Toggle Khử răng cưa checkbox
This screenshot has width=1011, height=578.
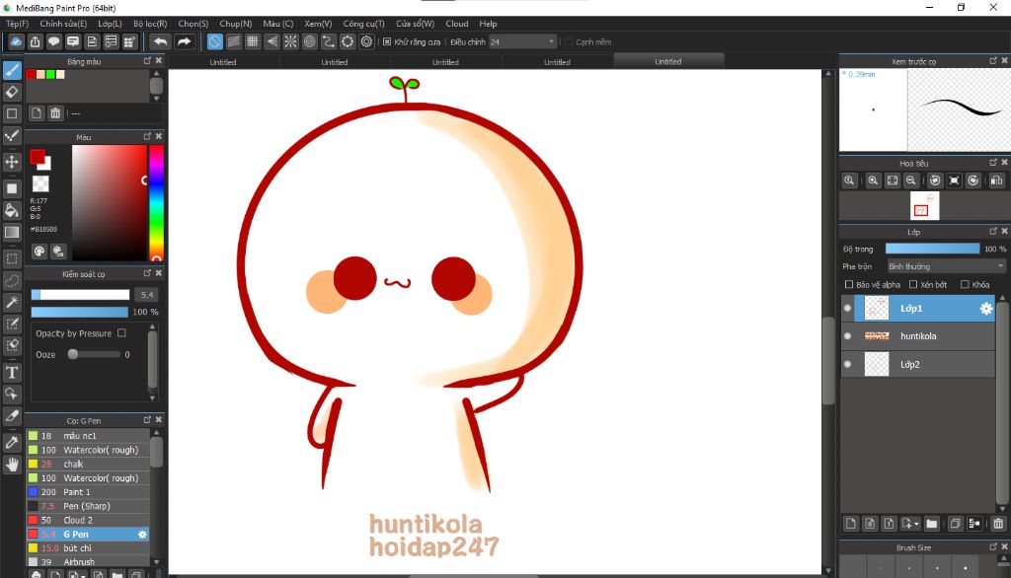(x=387, y=41)
